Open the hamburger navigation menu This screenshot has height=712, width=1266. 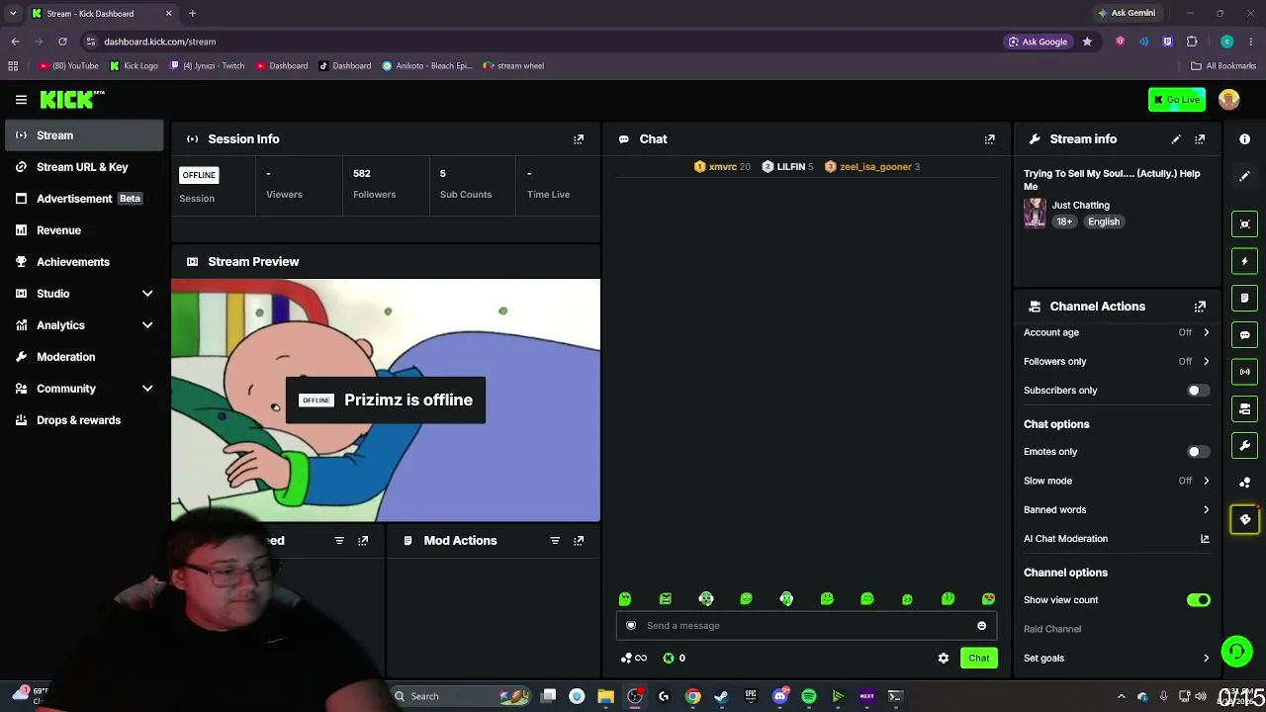[x=21, y=99]
